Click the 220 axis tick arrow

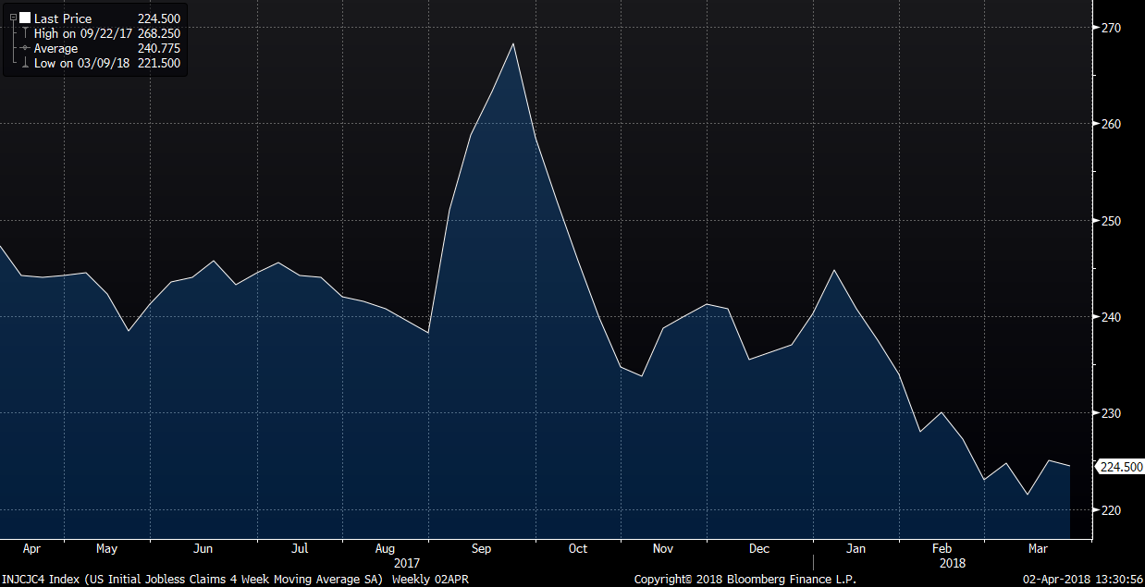click(x=1099, y=511)
